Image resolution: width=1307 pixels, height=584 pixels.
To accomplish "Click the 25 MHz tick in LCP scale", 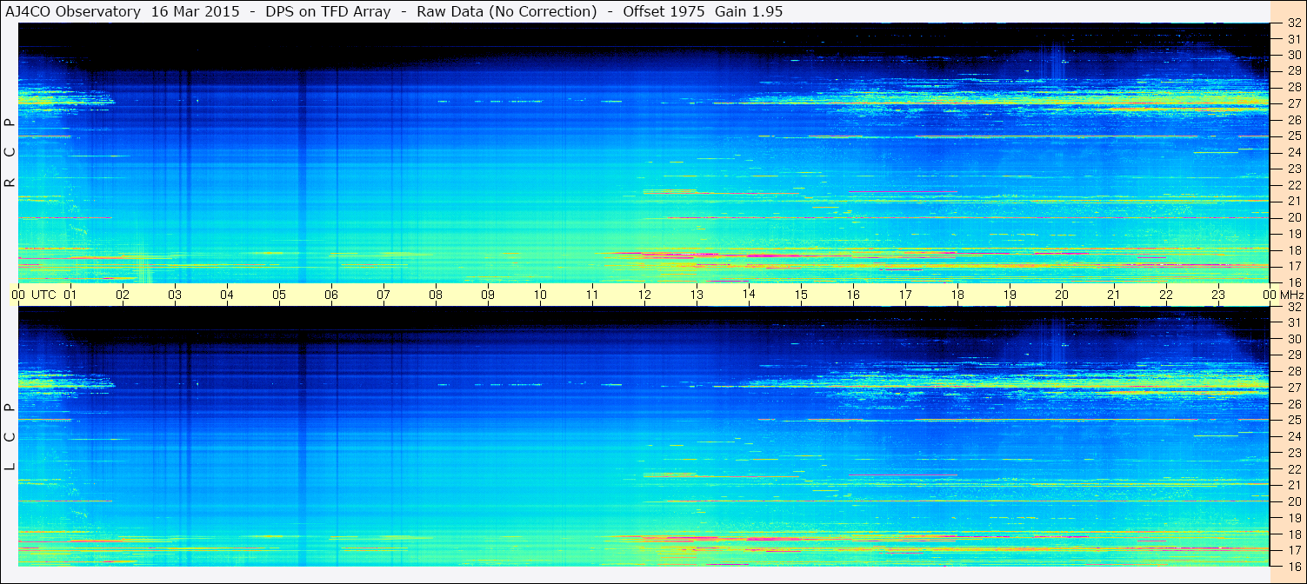I will [x=1293, y=420].
